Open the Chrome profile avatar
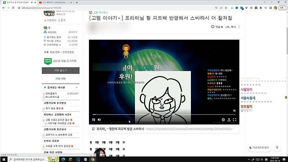This screenshot has width=288, height=162. tap(275, 8)
